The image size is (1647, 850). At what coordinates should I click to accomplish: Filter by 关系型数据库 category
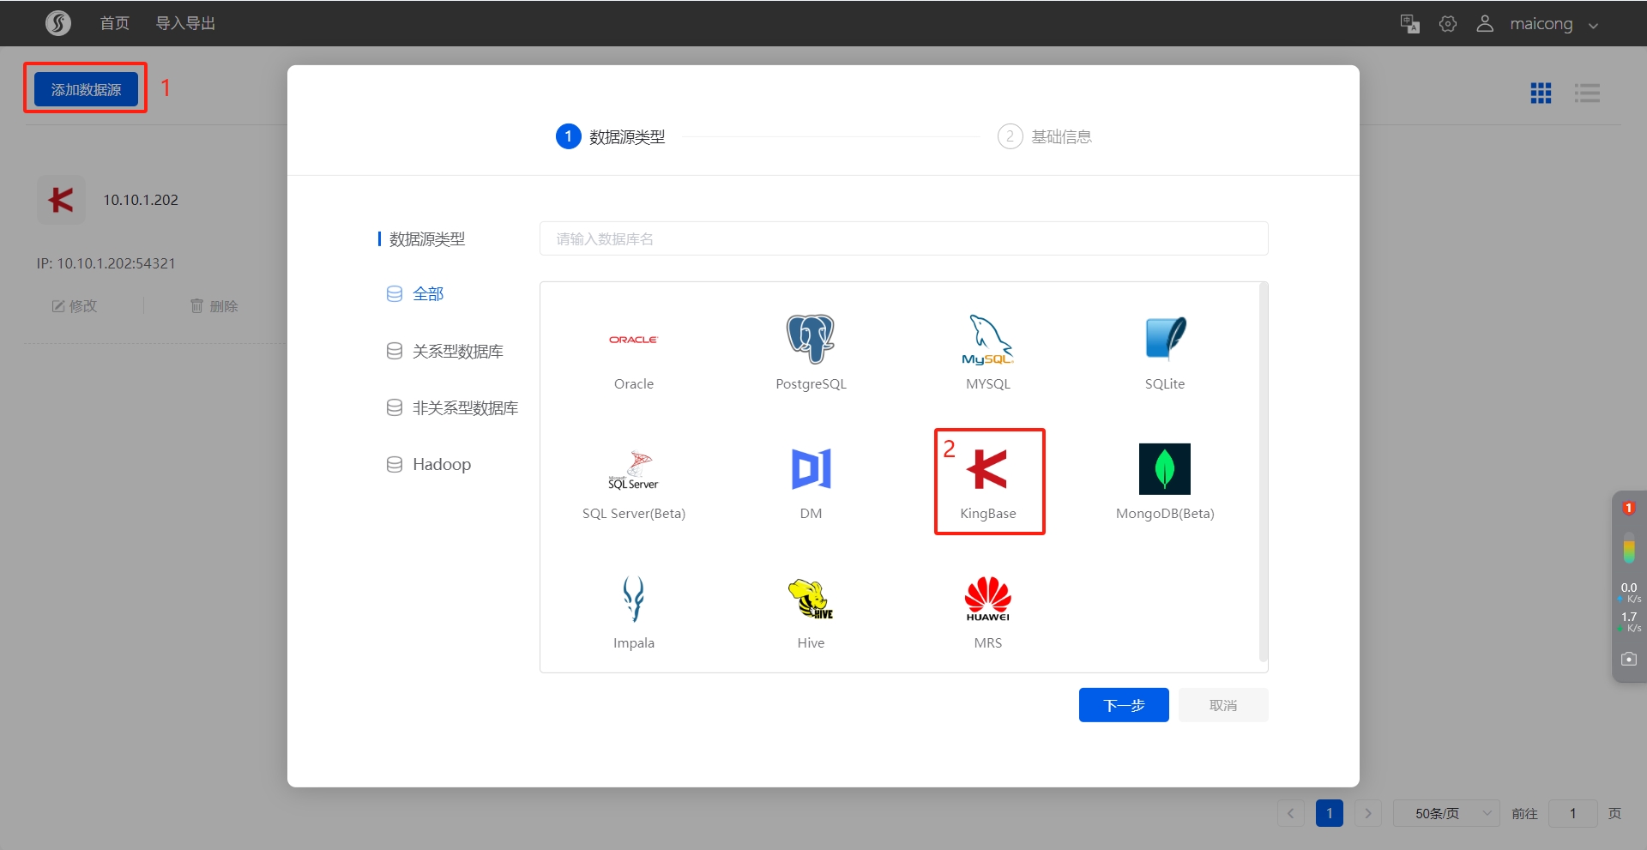(444, 351)
